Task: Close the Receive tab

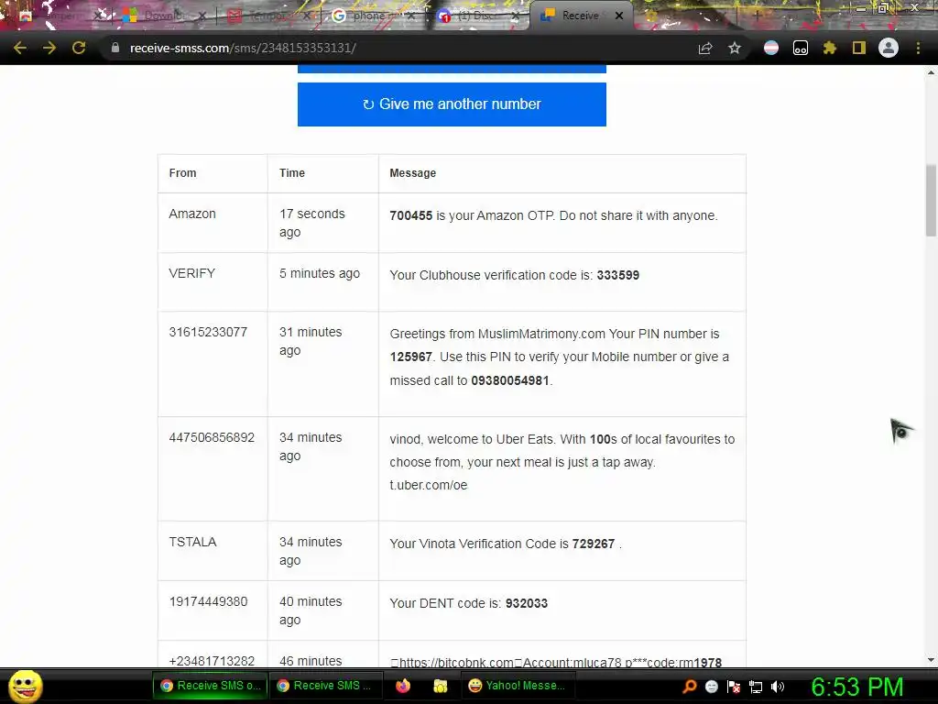Action: pos(619,16)
